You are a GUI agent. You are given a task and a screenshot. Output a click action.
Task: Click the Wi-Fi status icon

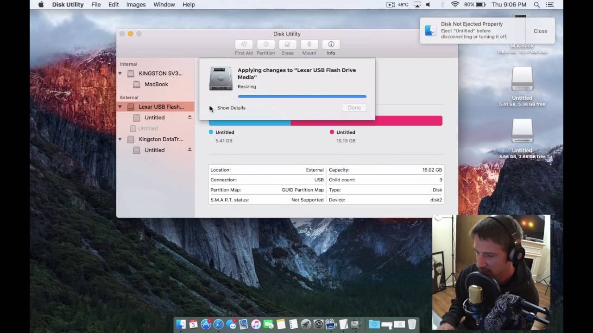point(454,5)
